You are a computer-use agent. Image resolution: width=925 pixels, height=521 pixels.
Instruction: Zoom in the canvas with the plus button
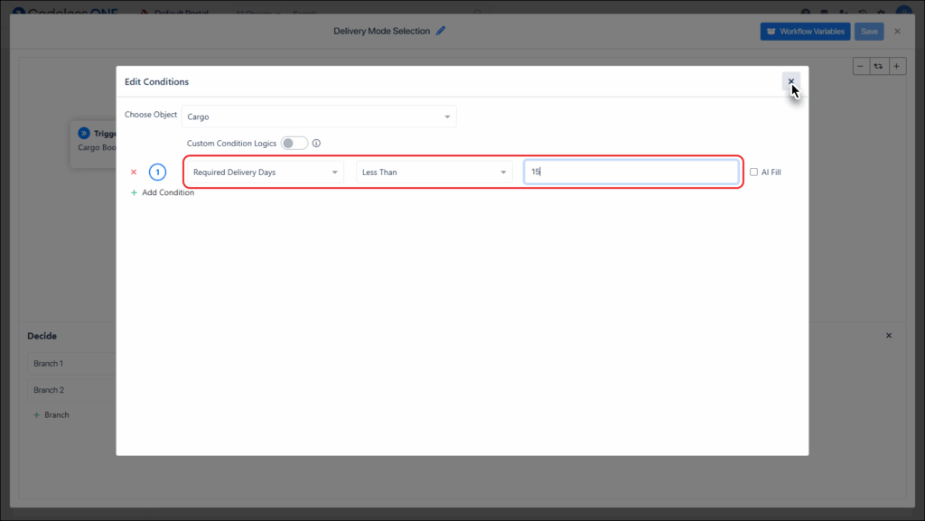pos(897,66)
